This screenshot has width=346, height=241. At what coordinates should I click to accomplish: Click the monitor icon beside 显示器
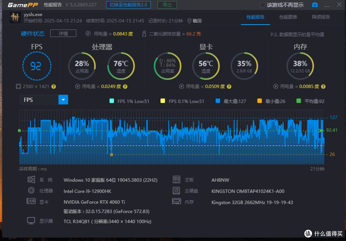[x=31, y=221]
